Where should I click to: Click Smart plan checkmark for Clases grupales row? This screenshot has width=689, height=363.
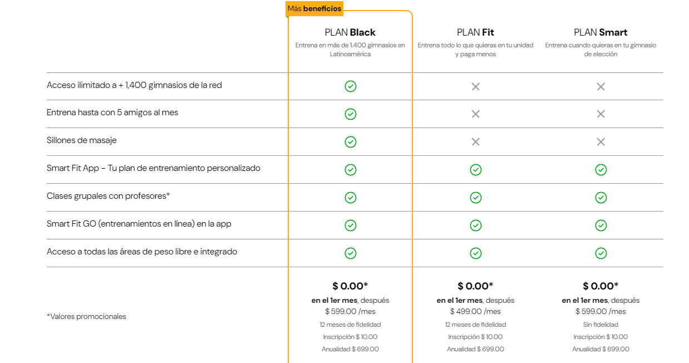click(601, 198)
